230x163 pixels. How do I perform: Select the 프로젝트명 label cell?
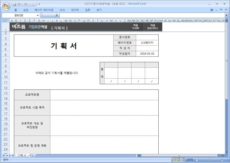pyautogui.click(x=32, y=95)
